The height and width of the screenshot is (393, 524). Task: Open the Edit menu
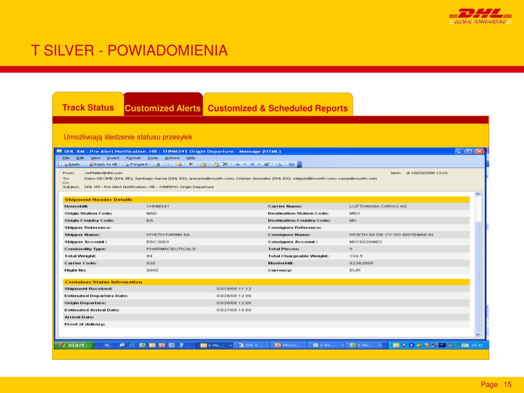80,158
